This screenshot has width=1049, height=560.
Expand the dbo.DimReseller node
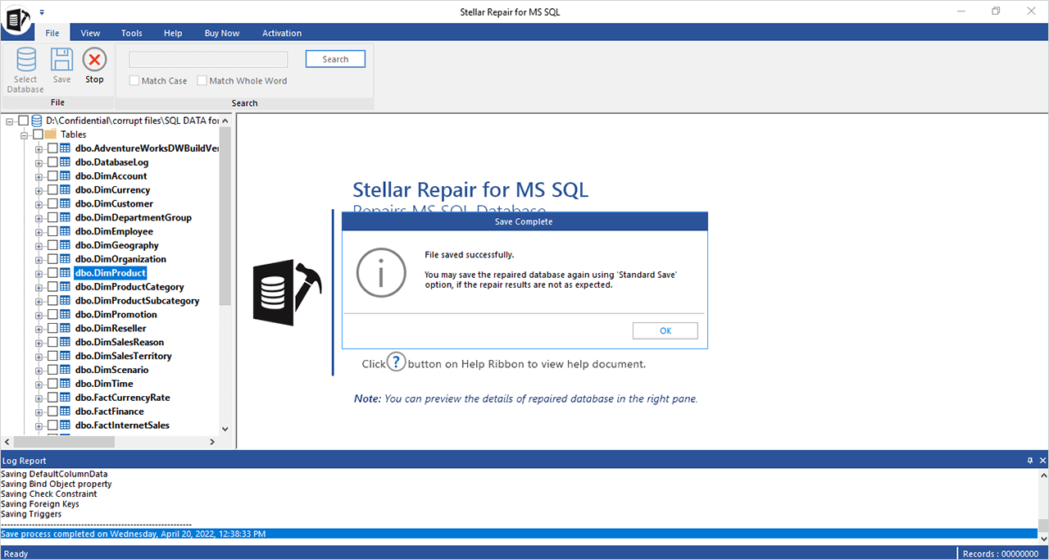(39, 329)
